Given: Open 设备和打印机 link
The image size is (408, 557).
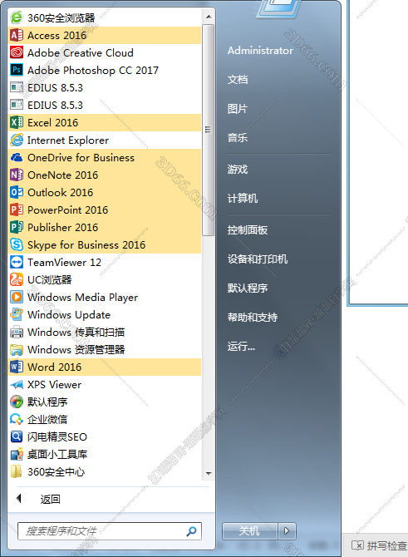Looking at the screenshot, I should 258,259.
